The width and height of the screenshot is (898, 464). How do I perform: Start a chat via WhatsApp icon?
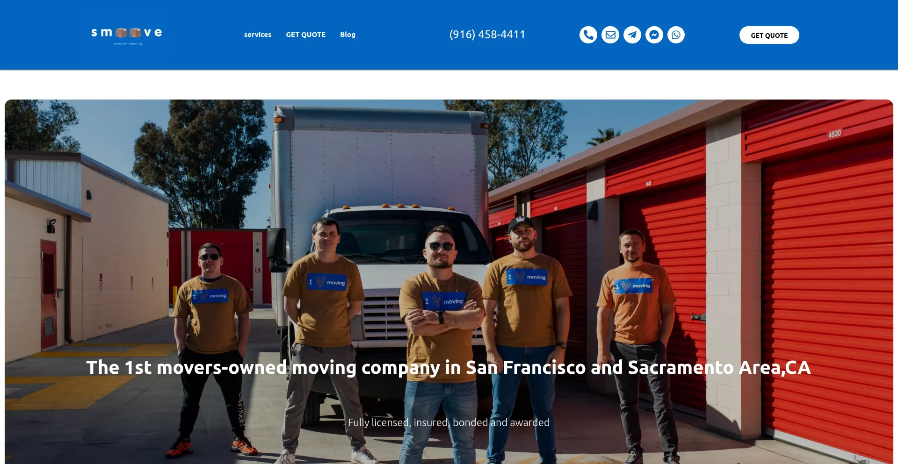click(676, 35)
